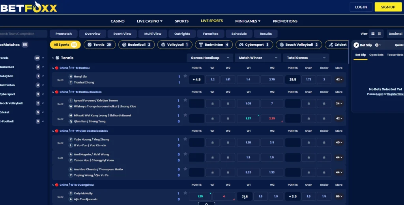Select 1.4 W1 odds for Hanyi Liu
The image size is (404, 205).
tap(248, 80)
